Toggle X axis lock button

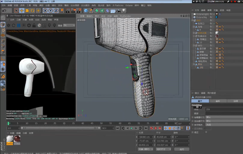click(x=45, y=10)
